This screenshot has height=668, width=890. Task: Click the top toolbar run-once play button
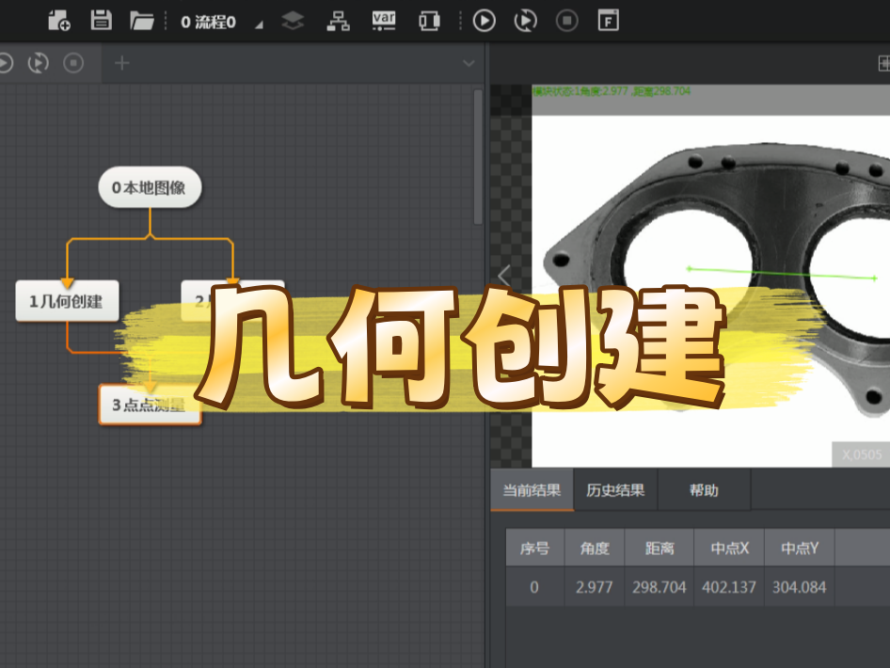484,20
